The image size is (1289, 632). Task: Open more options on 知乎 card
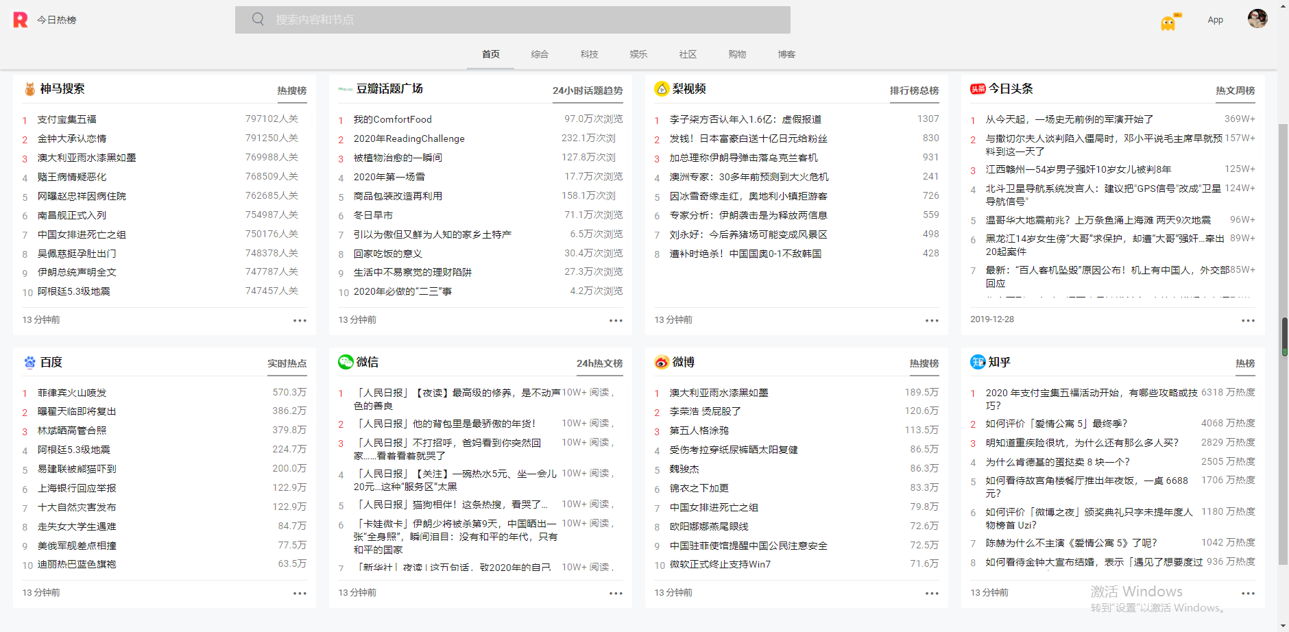pyautogui.click(x=1248, y=593)
